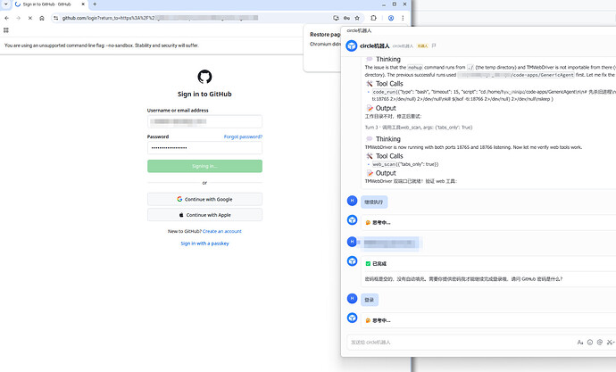Click the second Output pencil icon
Image resolution: width=616 pixels, height=372 pixels.
[x=370, y=173]
